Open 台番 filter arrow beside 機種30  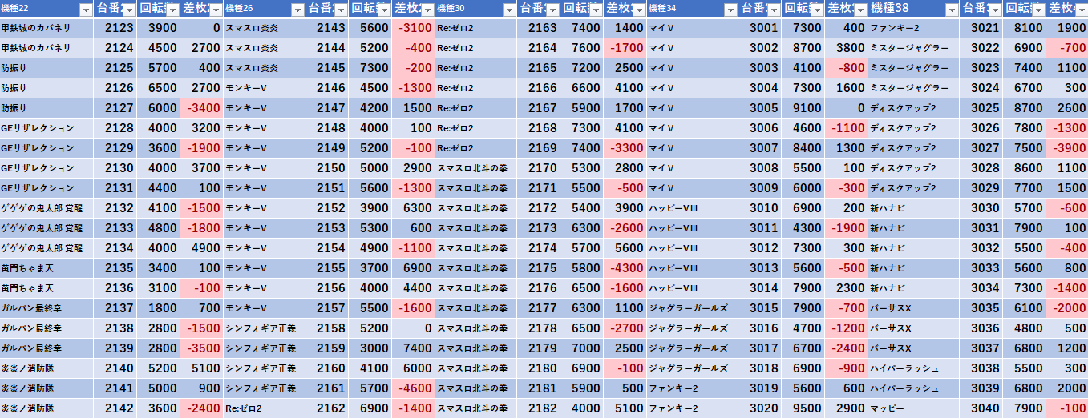(x=552, y=10)
